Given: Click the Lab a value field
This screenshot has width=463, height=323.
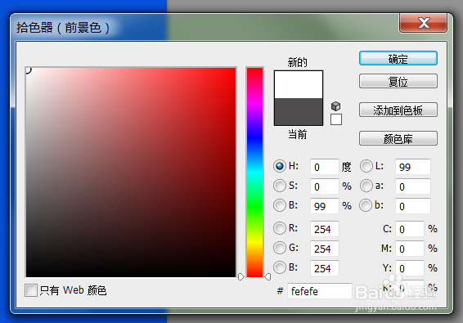Looking at the screenshot, I should coord(413,186).
